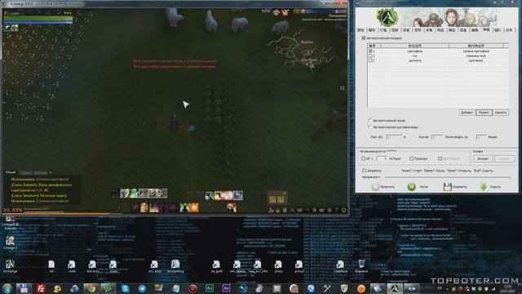Click the Добавить button under the list

pyautogui.click(x=467, y=113)
